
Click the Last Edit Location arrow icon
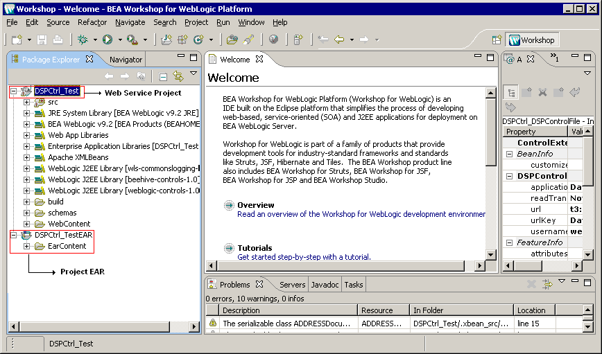coord(323,39)
